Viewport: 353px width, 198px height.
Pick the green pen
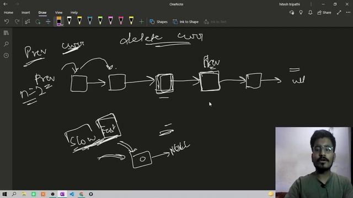(100, 21)
